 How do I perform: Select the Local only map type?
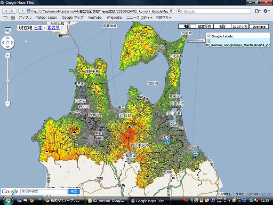(x=240, y=26)
